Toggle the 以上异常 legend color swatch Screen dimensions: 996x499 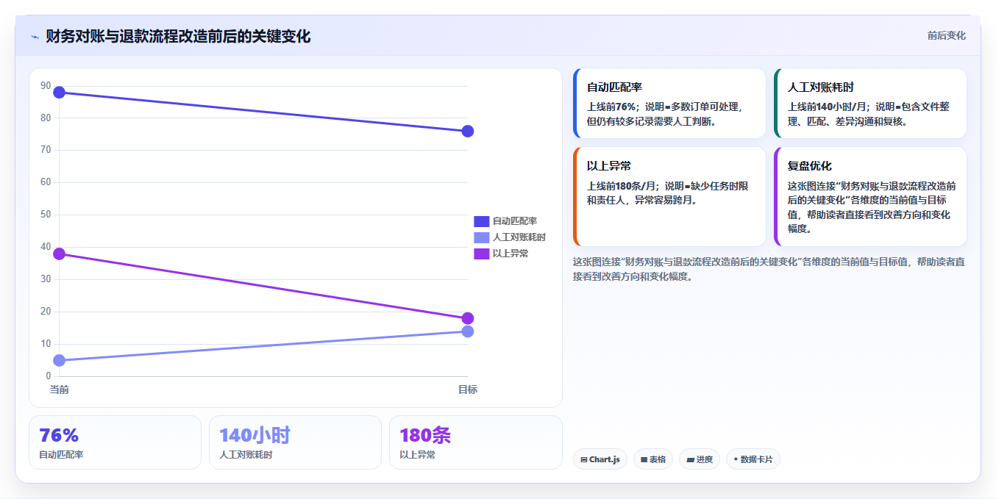[481, 254]
